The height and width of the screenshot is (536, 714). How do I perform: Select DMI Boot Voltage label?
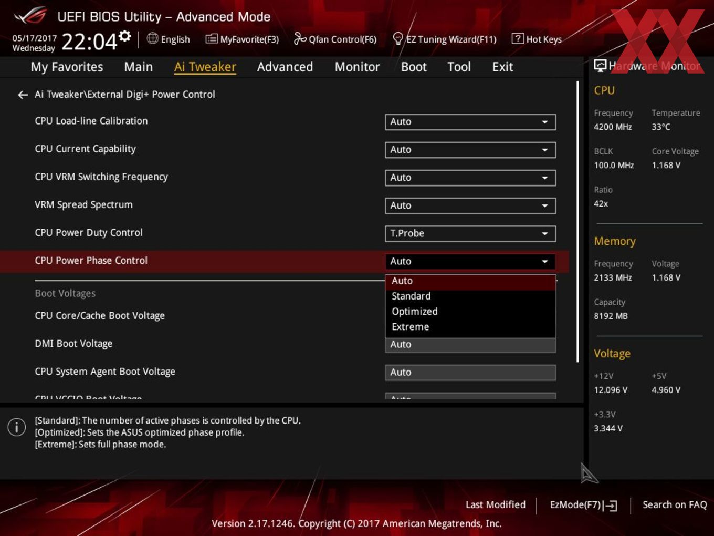[73, 343]
